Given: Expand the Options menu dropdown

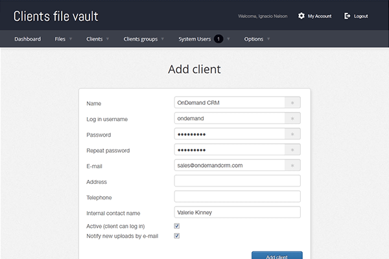Looking at the screenshot, I should pyautogui.click(x=257, y=39).
